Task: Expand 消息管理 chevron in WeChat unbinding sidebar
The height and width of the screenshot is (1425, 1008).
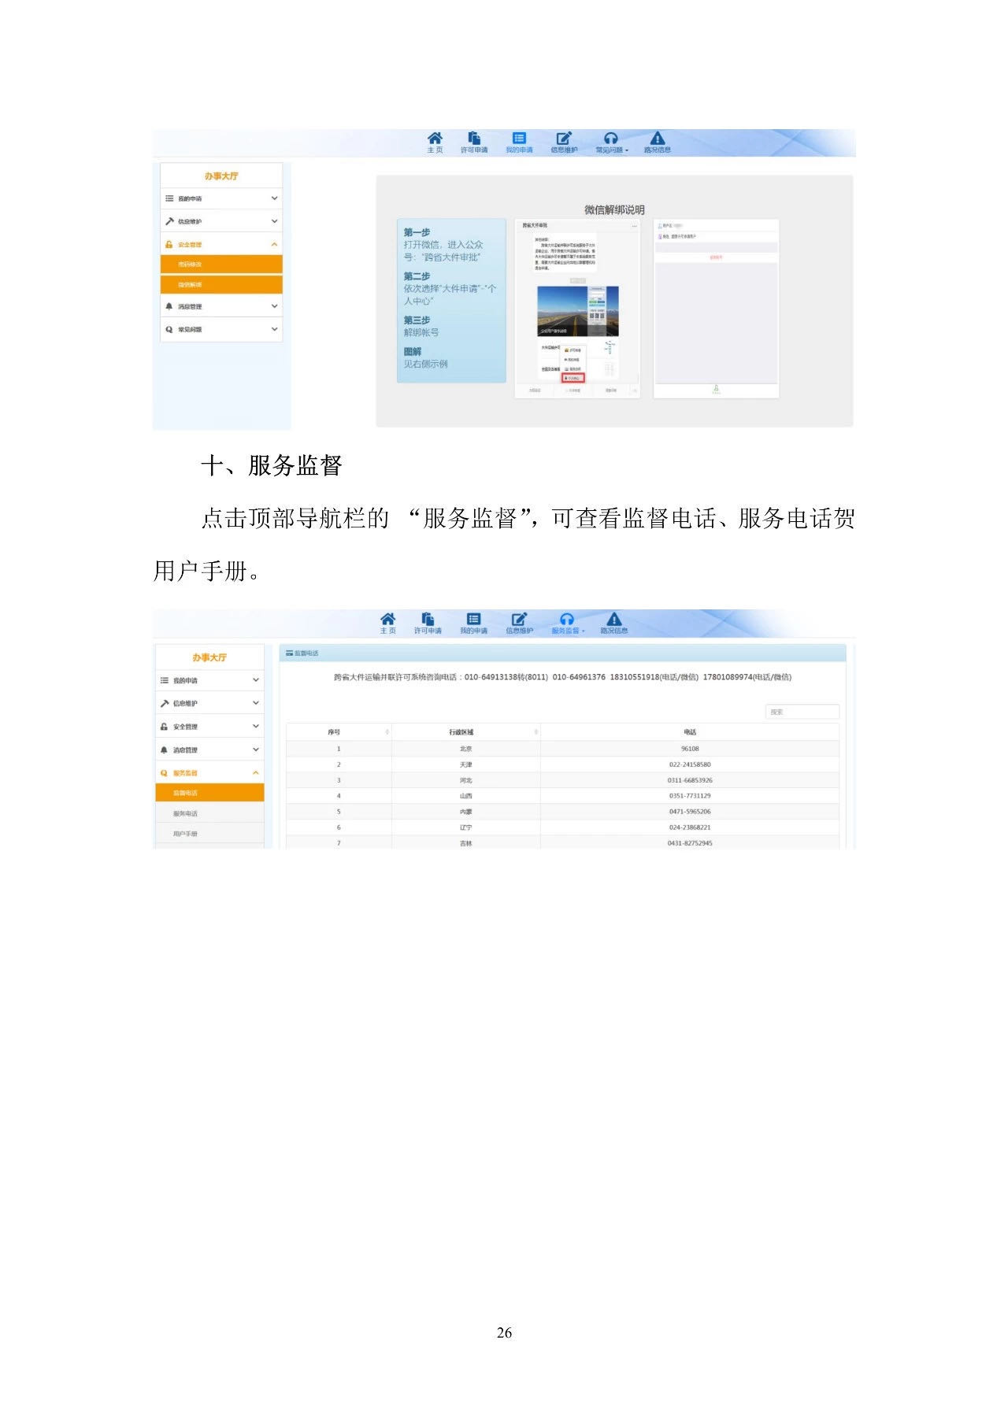Action: [x=274, y=306]
